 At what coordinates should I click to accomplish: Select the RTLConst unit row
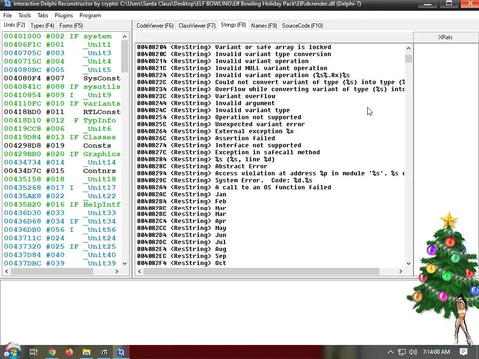(62, 112)
